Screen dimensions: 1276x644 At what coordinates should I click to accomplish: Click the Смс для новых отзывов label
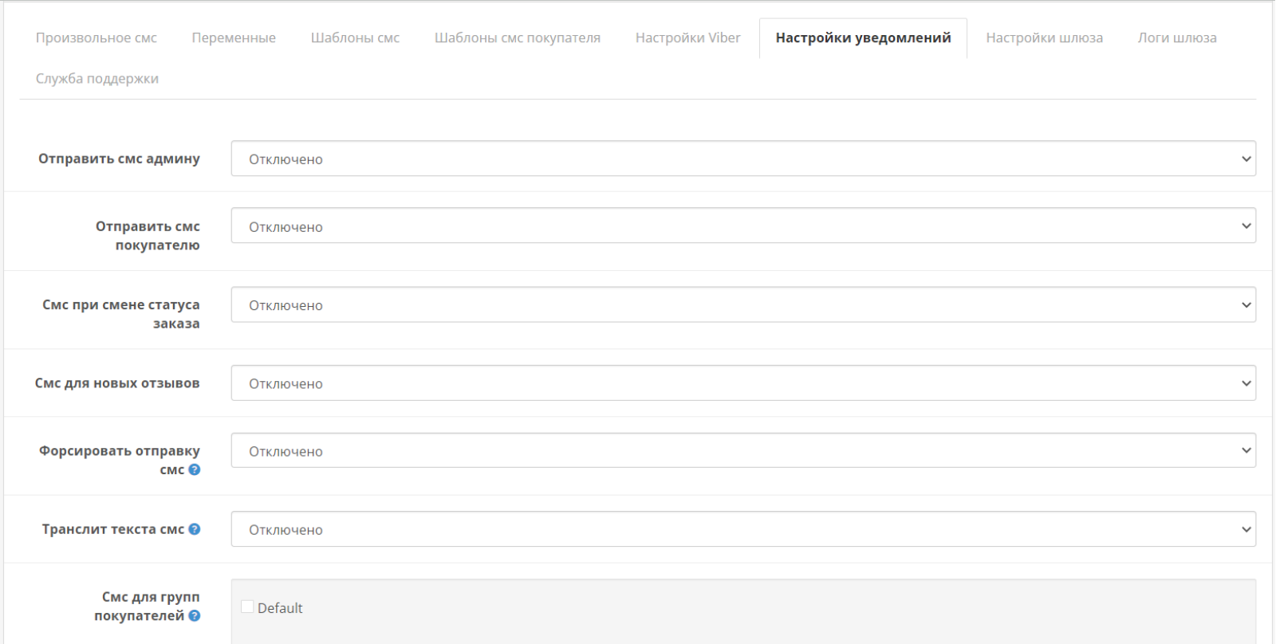pyautogui.click(x=117, y=383)
